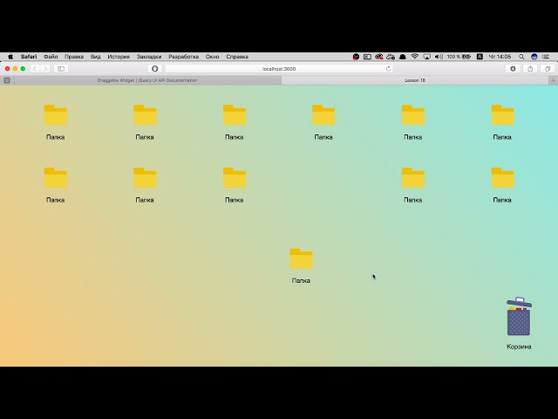Open the Закладки menu

coord(149,57)
